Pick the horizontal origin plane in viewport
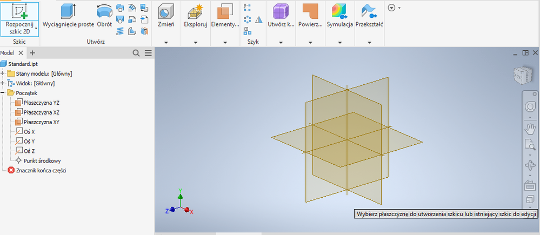This screenshot has width=540, height=235. pos(347,140)
